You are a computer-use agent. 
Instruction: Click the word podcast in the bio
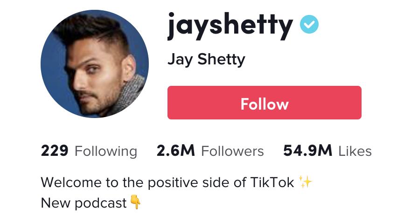click(x=101, y=203)
